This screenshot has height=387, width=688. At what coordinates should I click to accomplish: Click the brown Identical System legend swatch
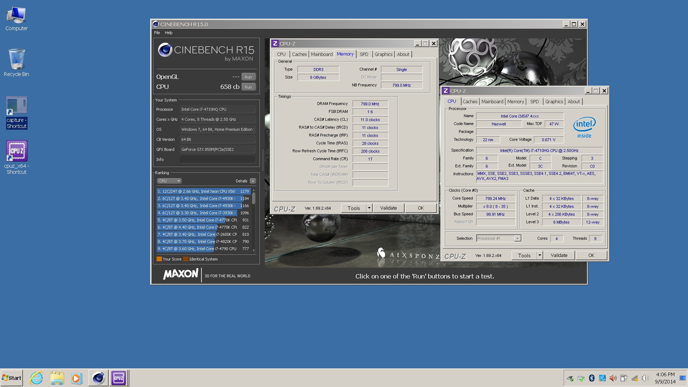pos(186,259)
